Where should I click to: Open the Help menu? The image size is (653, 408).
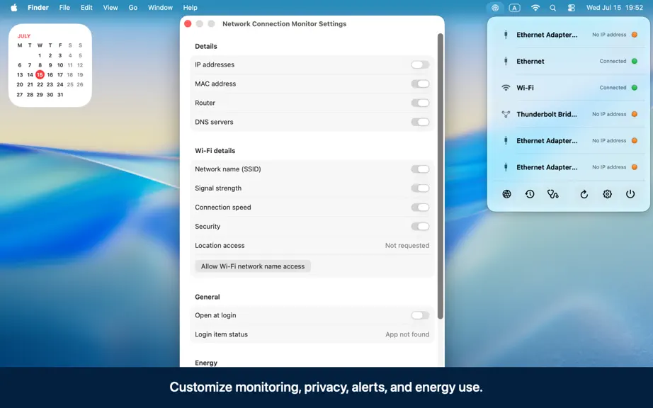coord(191,8)
